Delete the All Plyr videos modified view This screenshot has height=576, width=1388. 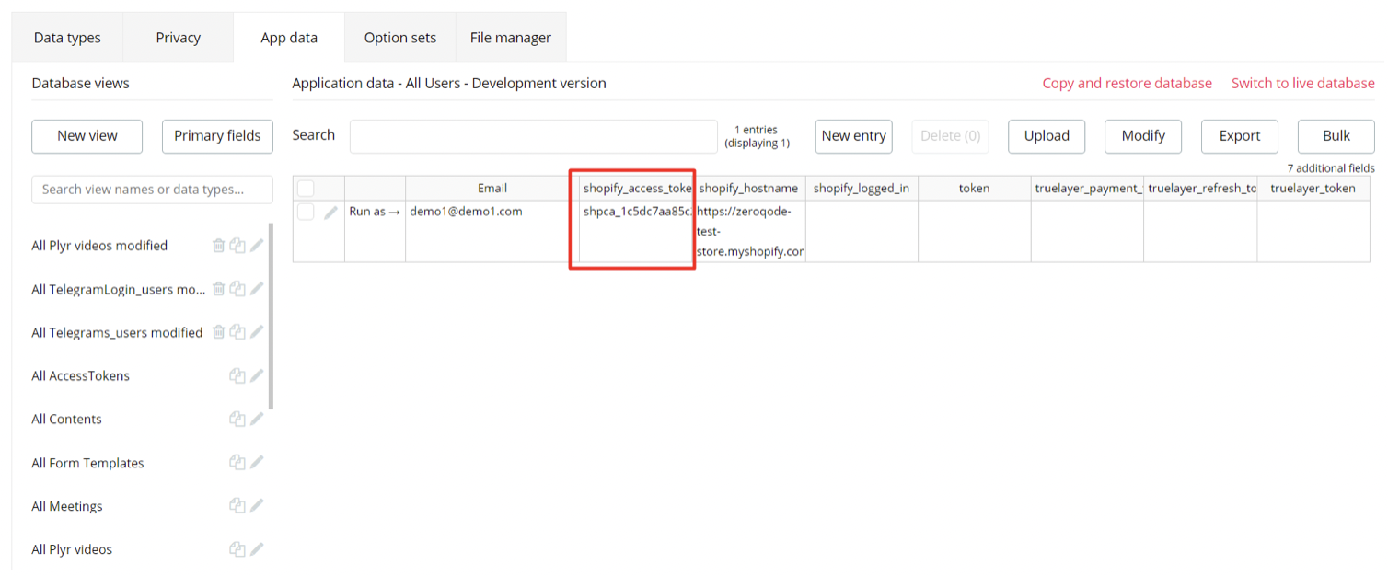pos(218,246)
